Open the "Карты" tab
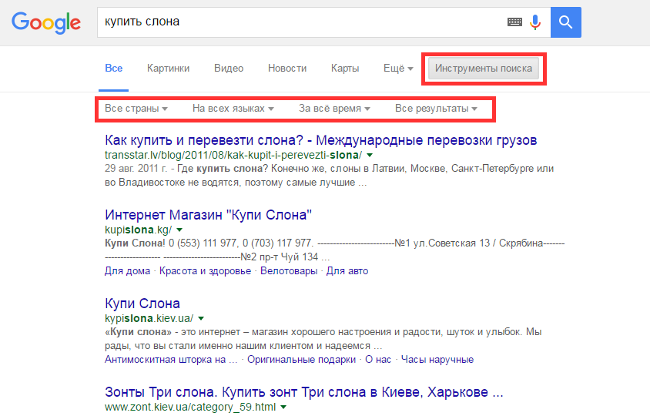Screen dimensions: 650x416 (345, 68)
